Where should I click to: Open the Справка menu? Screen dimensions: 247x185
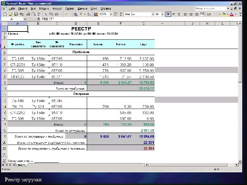click(x=106, y=9)
